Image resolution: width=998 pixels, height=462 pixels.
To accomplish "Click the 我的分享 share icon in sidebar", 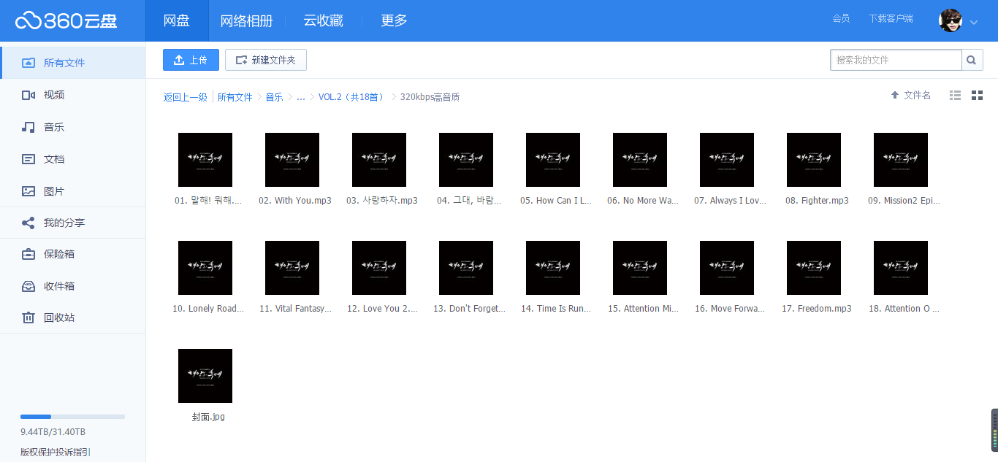I will click(x=28, y=223).
